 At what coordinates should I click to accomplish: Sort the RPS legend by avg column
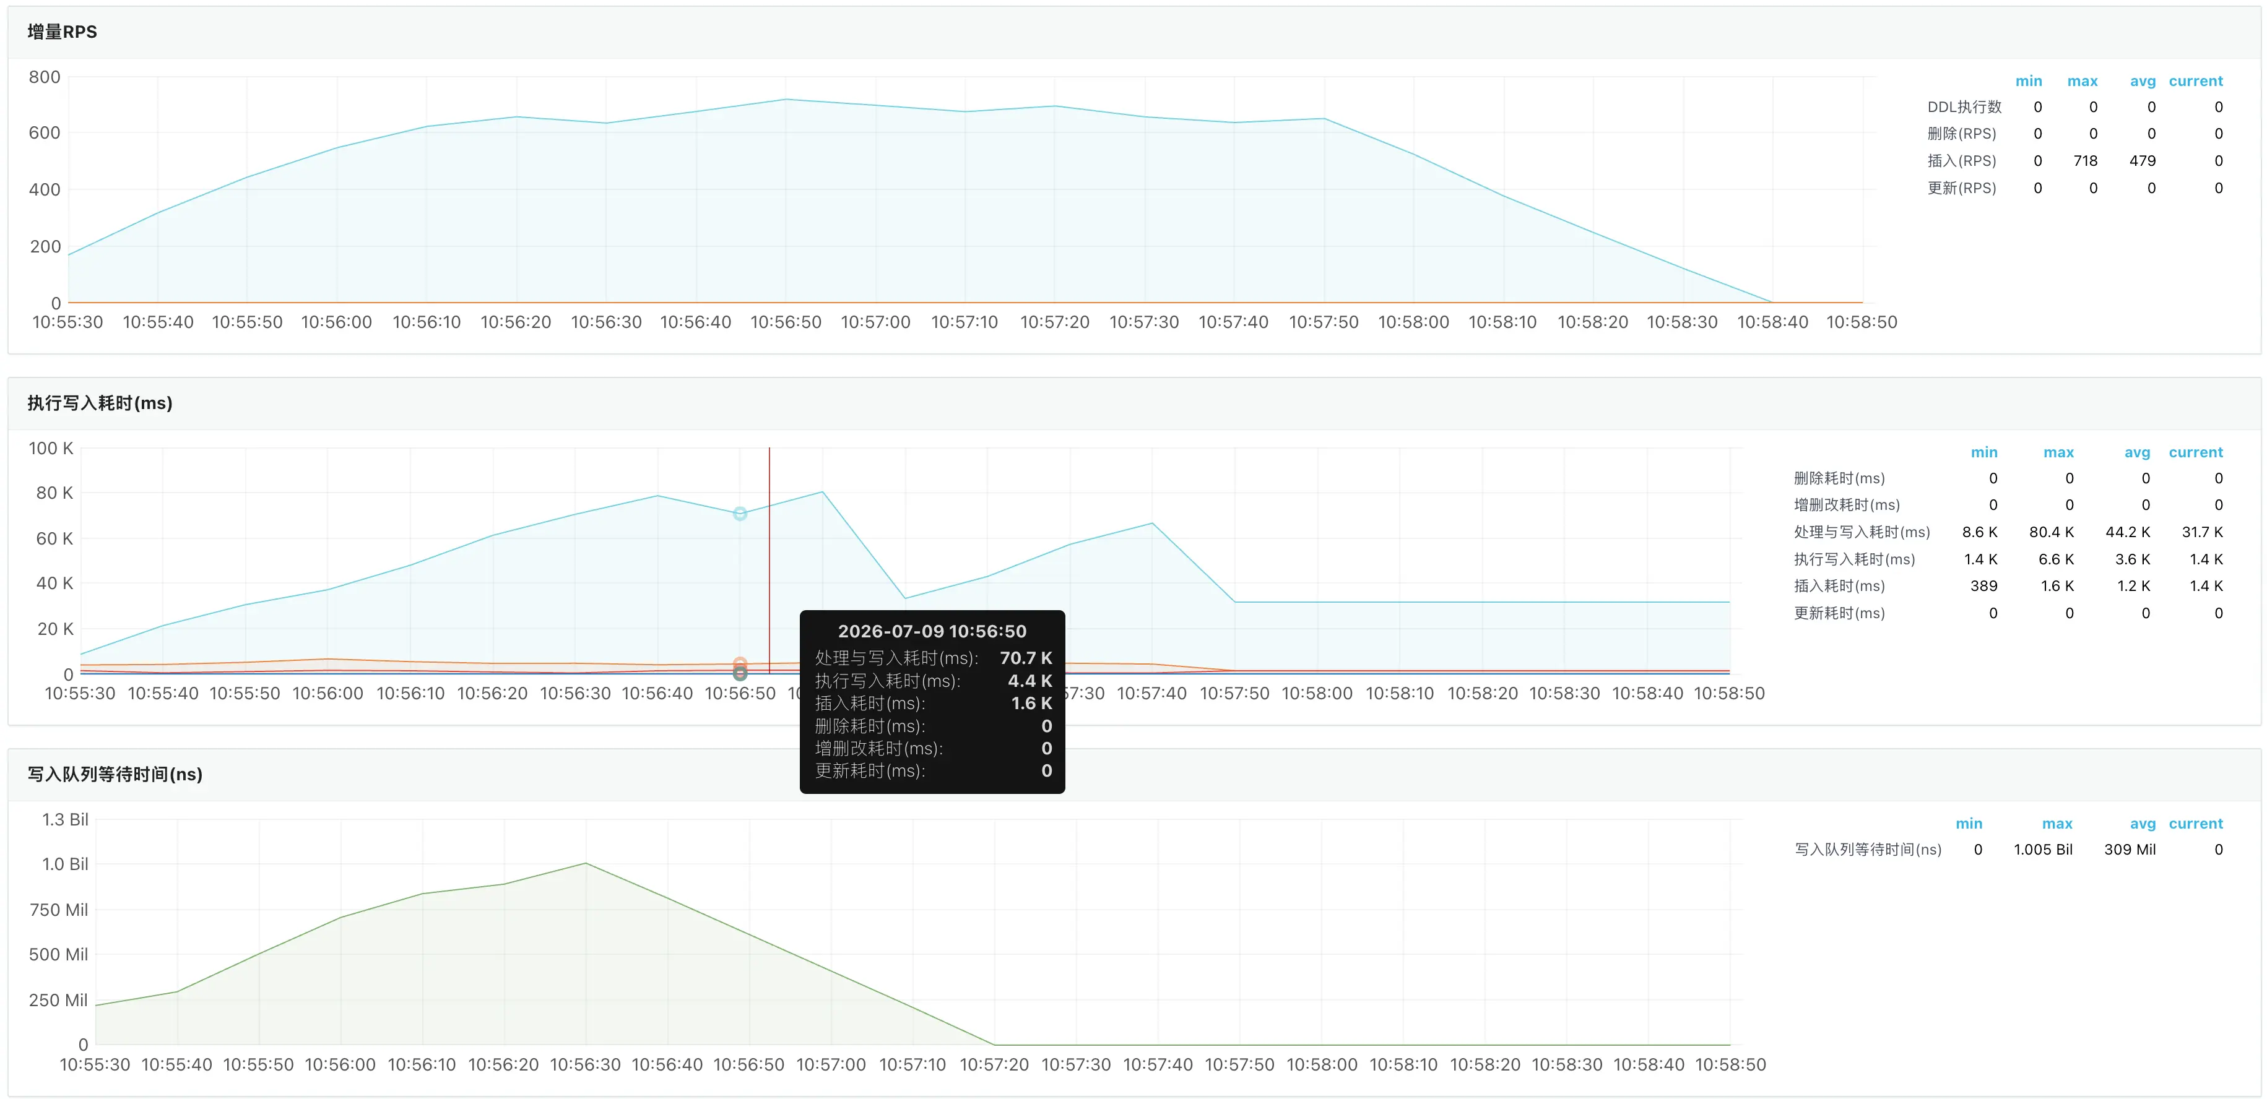2142,81
